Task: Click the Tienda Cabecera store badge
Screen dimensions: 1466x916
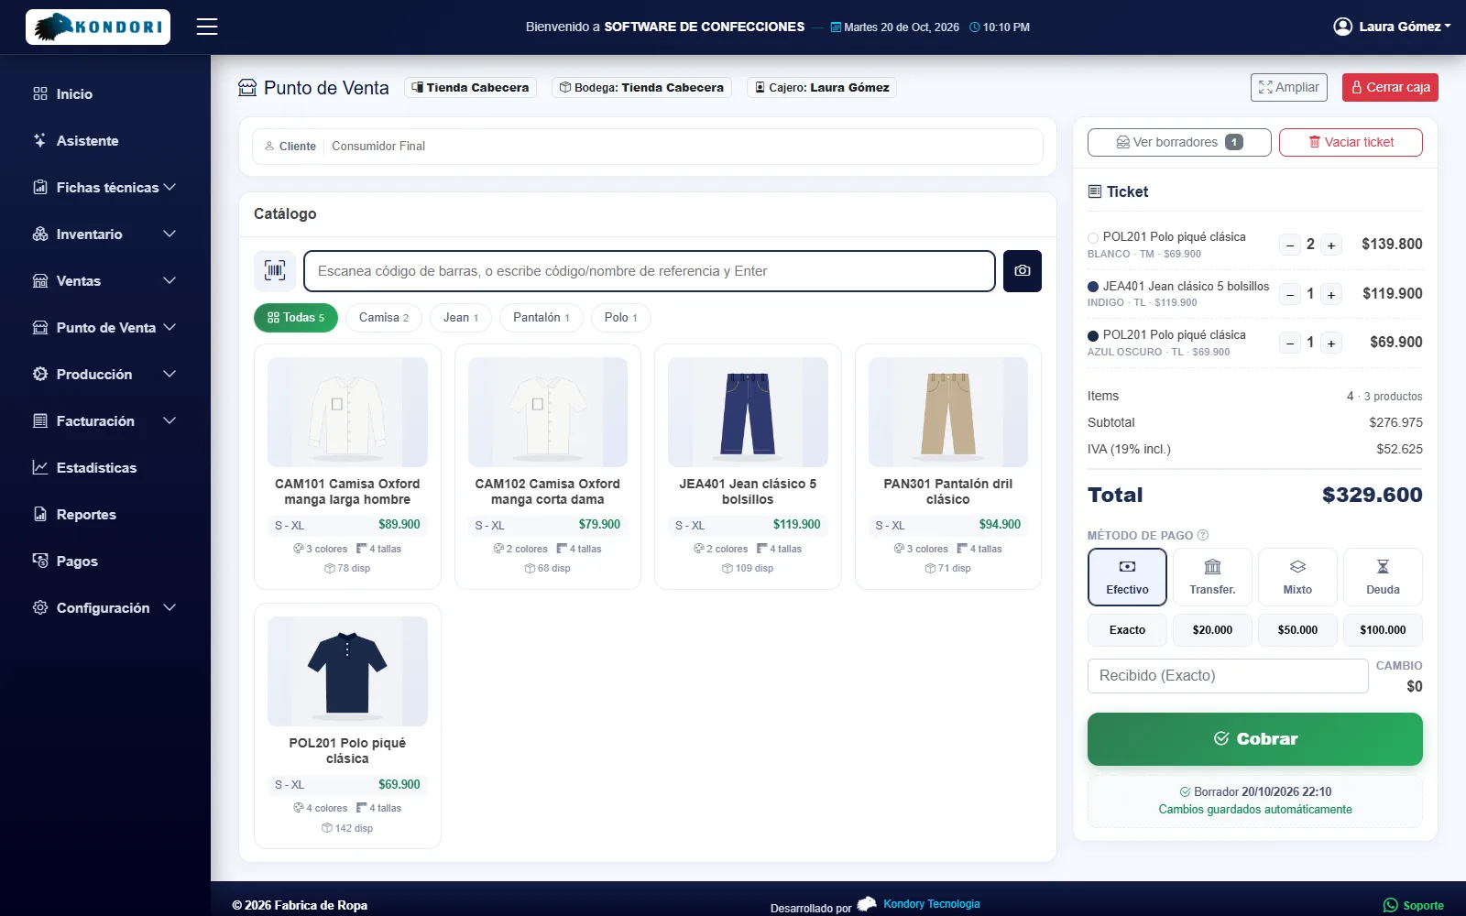Action: pyautogui.click(x=470, y=87)
